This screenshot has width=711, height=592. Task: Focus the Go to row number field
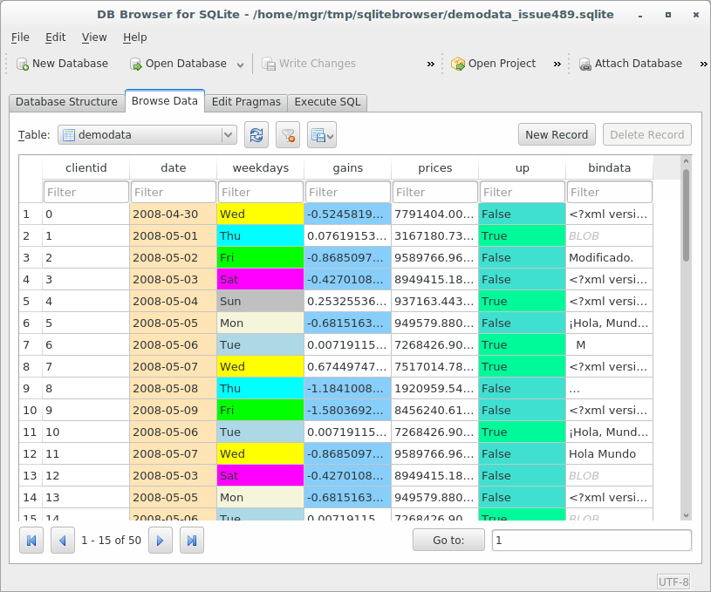coord(591,540)
